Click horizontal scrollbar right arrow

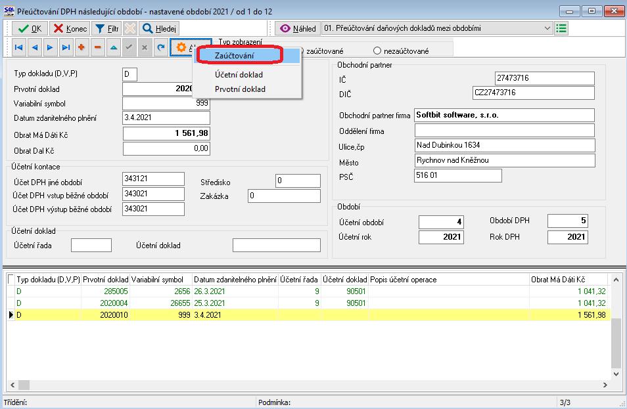pos(605,385)
